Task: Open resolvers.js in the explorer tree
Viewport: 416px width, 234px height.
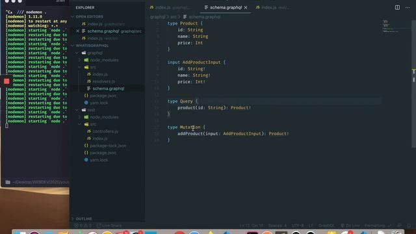Action: coord(104,81)
